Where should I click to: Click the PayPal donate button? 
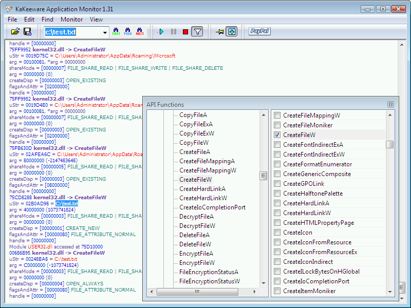coord(259,31)
